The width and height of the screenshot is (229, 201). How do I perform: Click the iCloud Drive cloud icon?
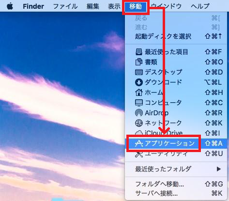[x=138, y=133]
